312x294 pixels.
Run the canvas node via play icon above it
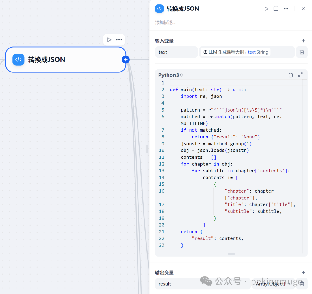point(109,40)
